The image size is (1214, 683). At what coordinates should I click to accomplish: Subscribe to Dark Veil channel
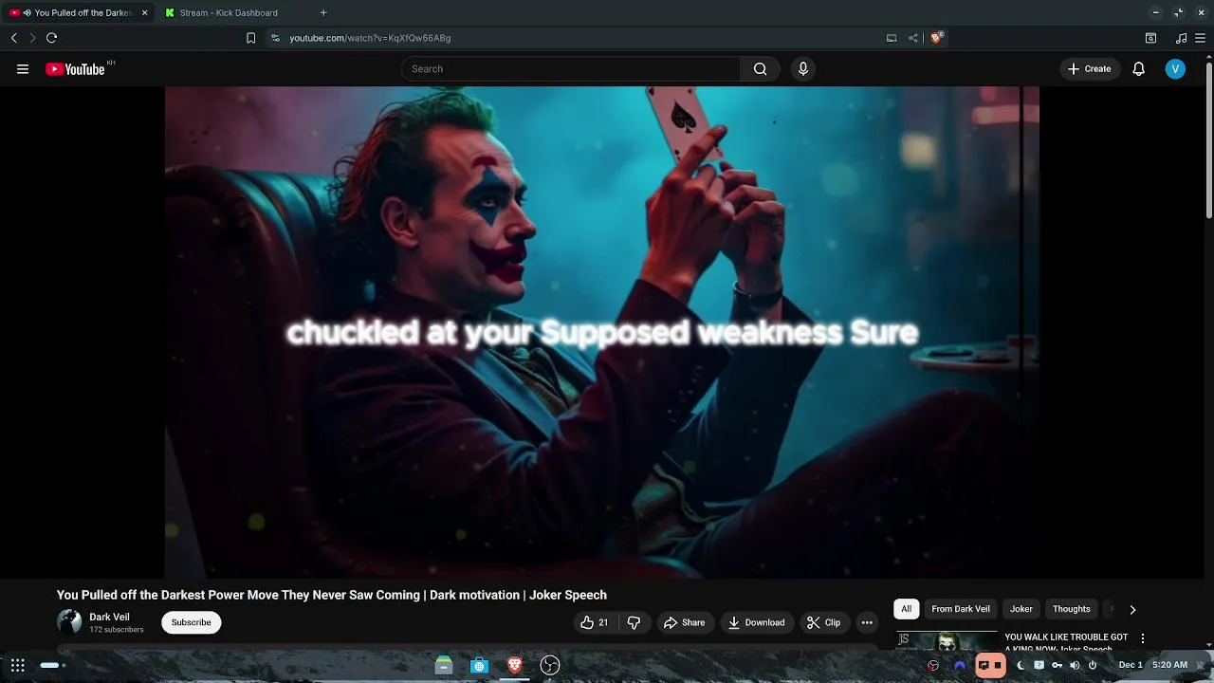pos(191,622)
